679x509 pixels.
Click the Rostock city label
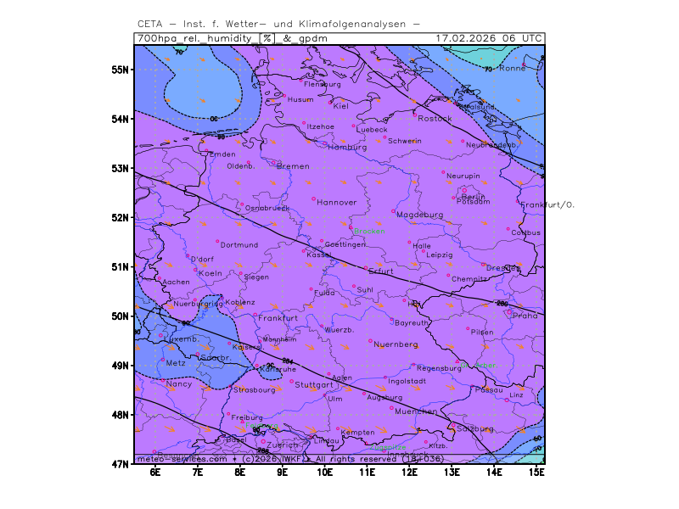pyautogui.click(x=435, y=119)
